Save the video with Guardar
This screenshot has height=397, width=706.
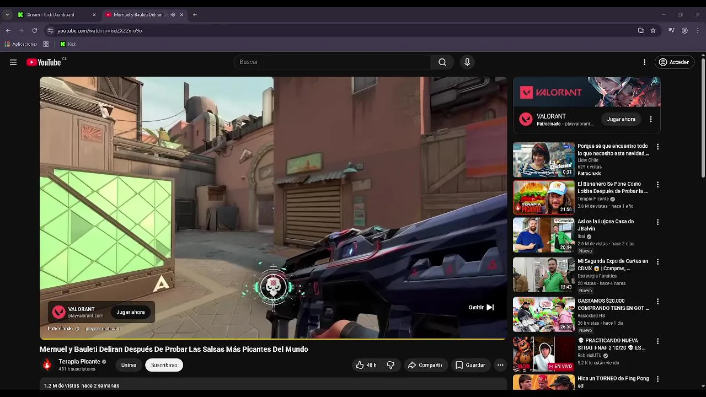(470, 365)
